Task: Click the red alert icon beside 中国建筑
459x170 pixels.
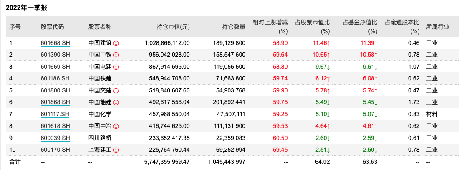Action: point(116,43)
